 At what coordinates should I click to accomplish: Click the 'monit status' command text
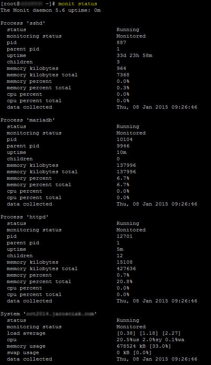[x=77, y=4]
